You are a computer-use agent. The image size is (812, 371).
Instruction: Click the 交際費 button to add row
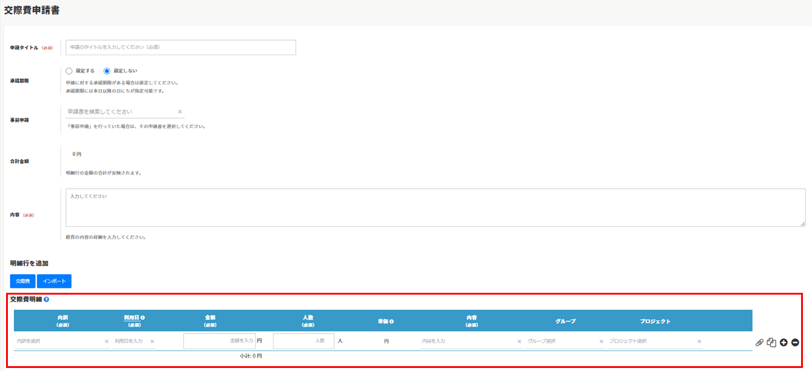[x=22, y=281]
